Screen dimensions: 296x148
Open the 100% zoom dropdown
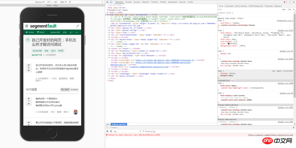coord(63,2)
